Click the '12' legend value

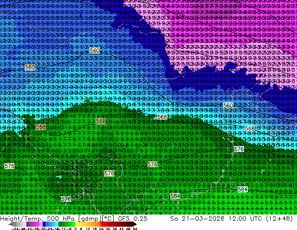88,229
